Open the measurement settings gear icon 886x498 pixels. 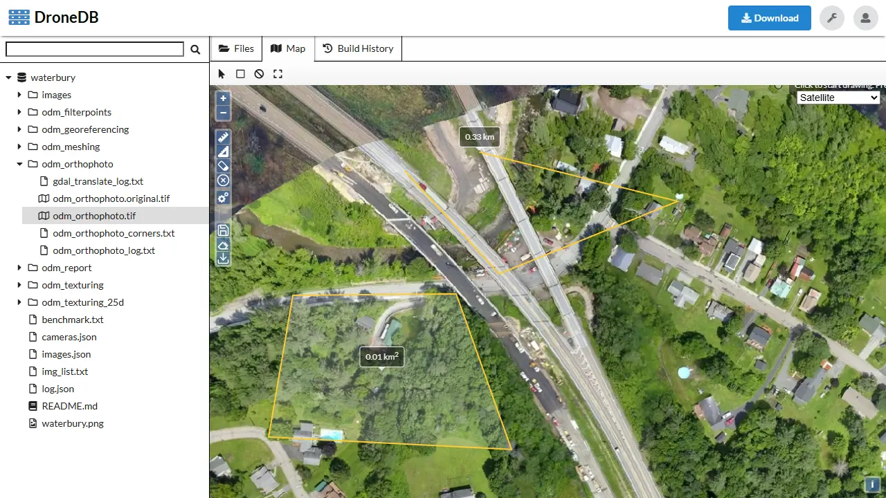point(223,198)
